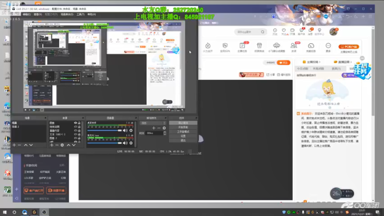Move the scene down in Scenes panel

click(31, 145)
